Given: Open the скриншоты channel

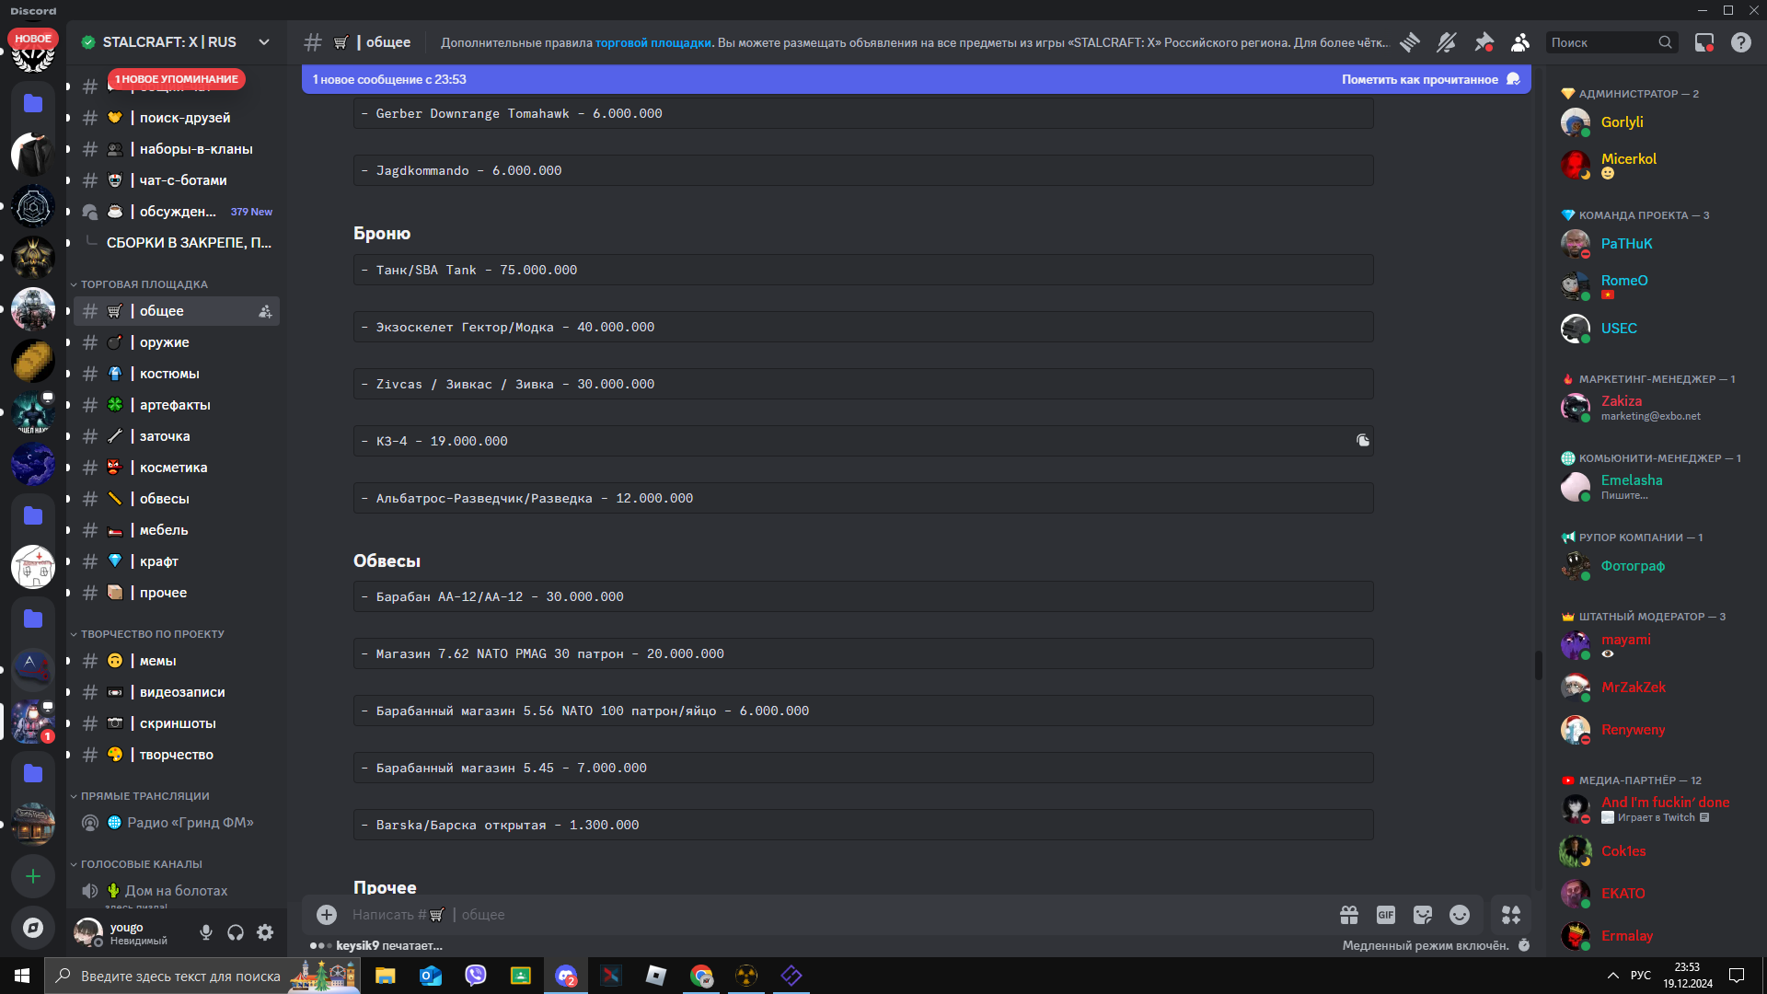Looking at the screenshot, I should pyautogui.click(x=177, y=723).
